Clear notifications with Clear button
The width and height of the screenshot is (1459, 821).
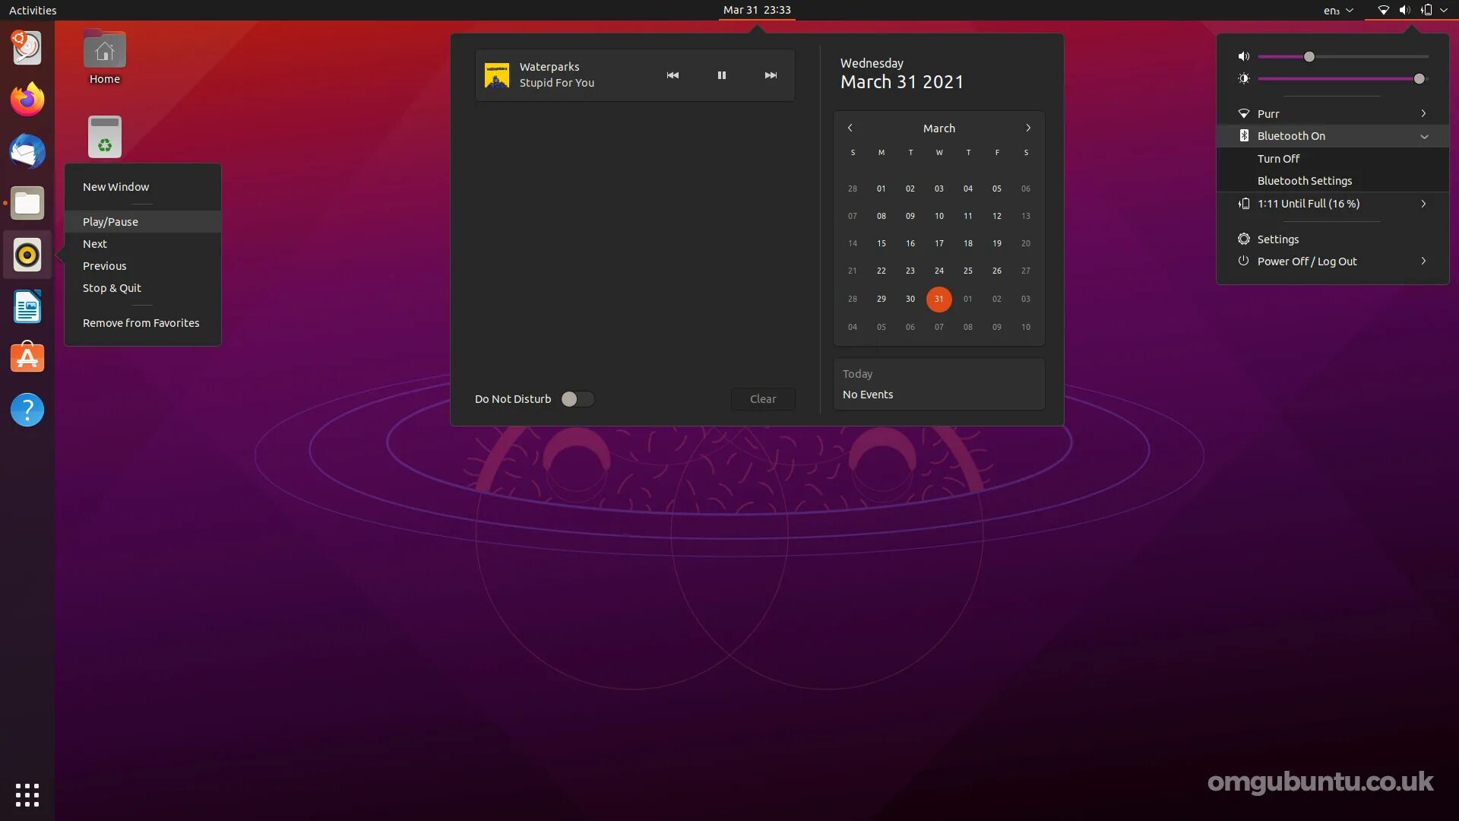point(762,399)
